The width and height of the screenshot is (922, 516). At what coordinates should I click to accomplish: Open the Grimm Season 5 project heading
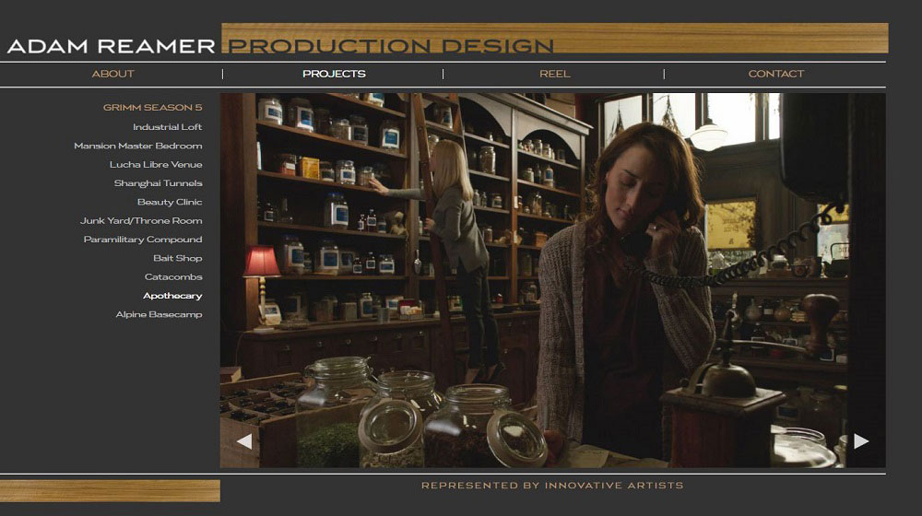pos(152,108)
